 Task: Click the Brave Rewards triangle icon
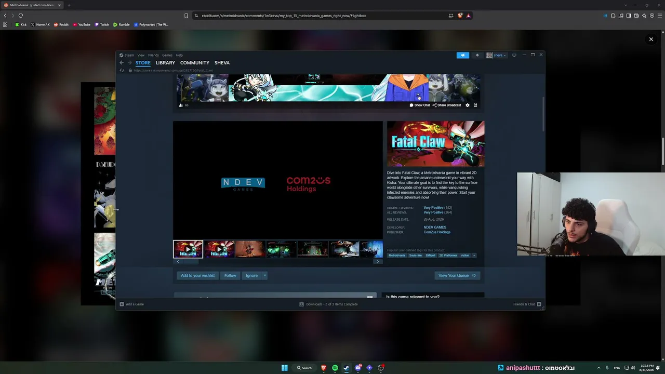tap(468, 16)
